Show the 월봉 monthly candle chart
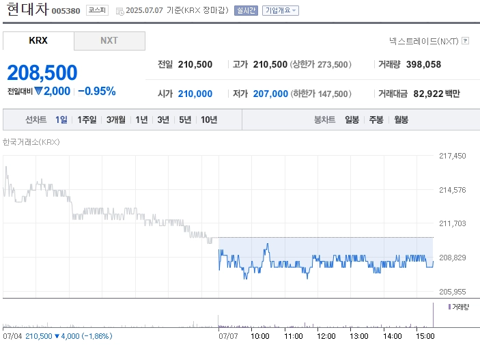The image size is (480, 345). click(401, 120)
